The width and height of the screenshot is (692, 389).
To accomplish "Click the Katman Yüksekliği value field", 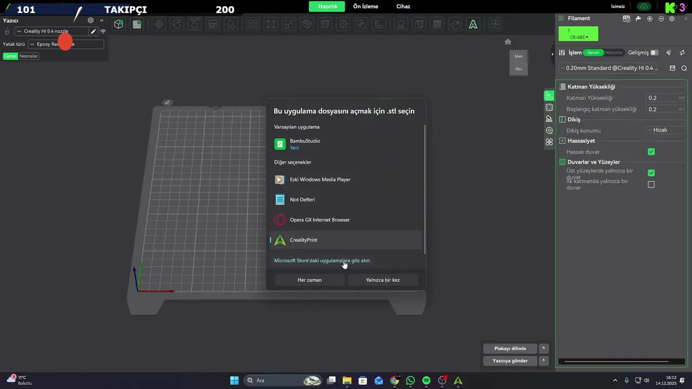I will 666,98.
